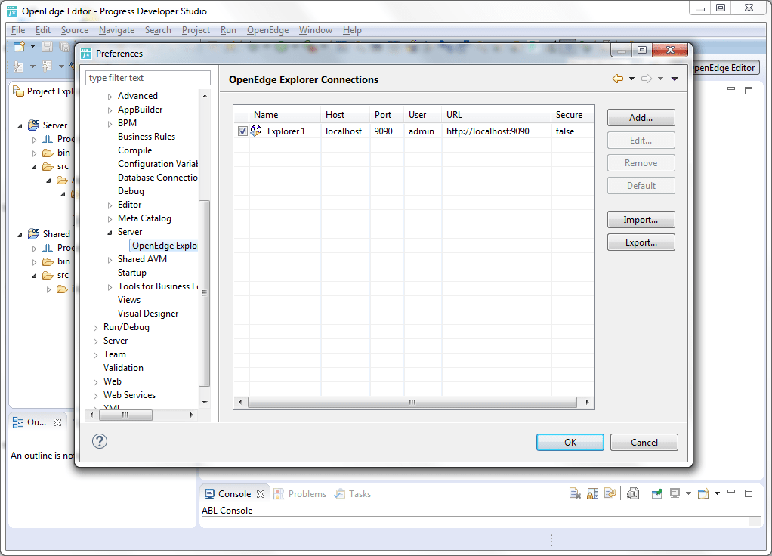Select the Visual Designer preference item

tap(148, 314)
